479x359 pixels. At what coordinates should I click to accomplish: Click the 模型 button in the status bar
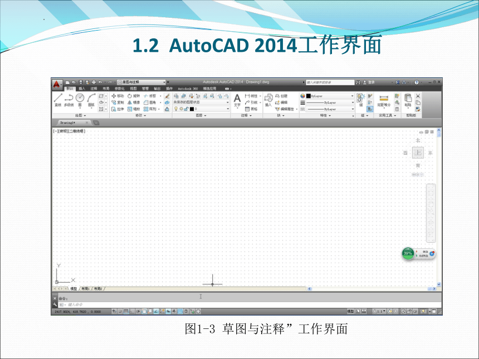[x=350, y=311]
